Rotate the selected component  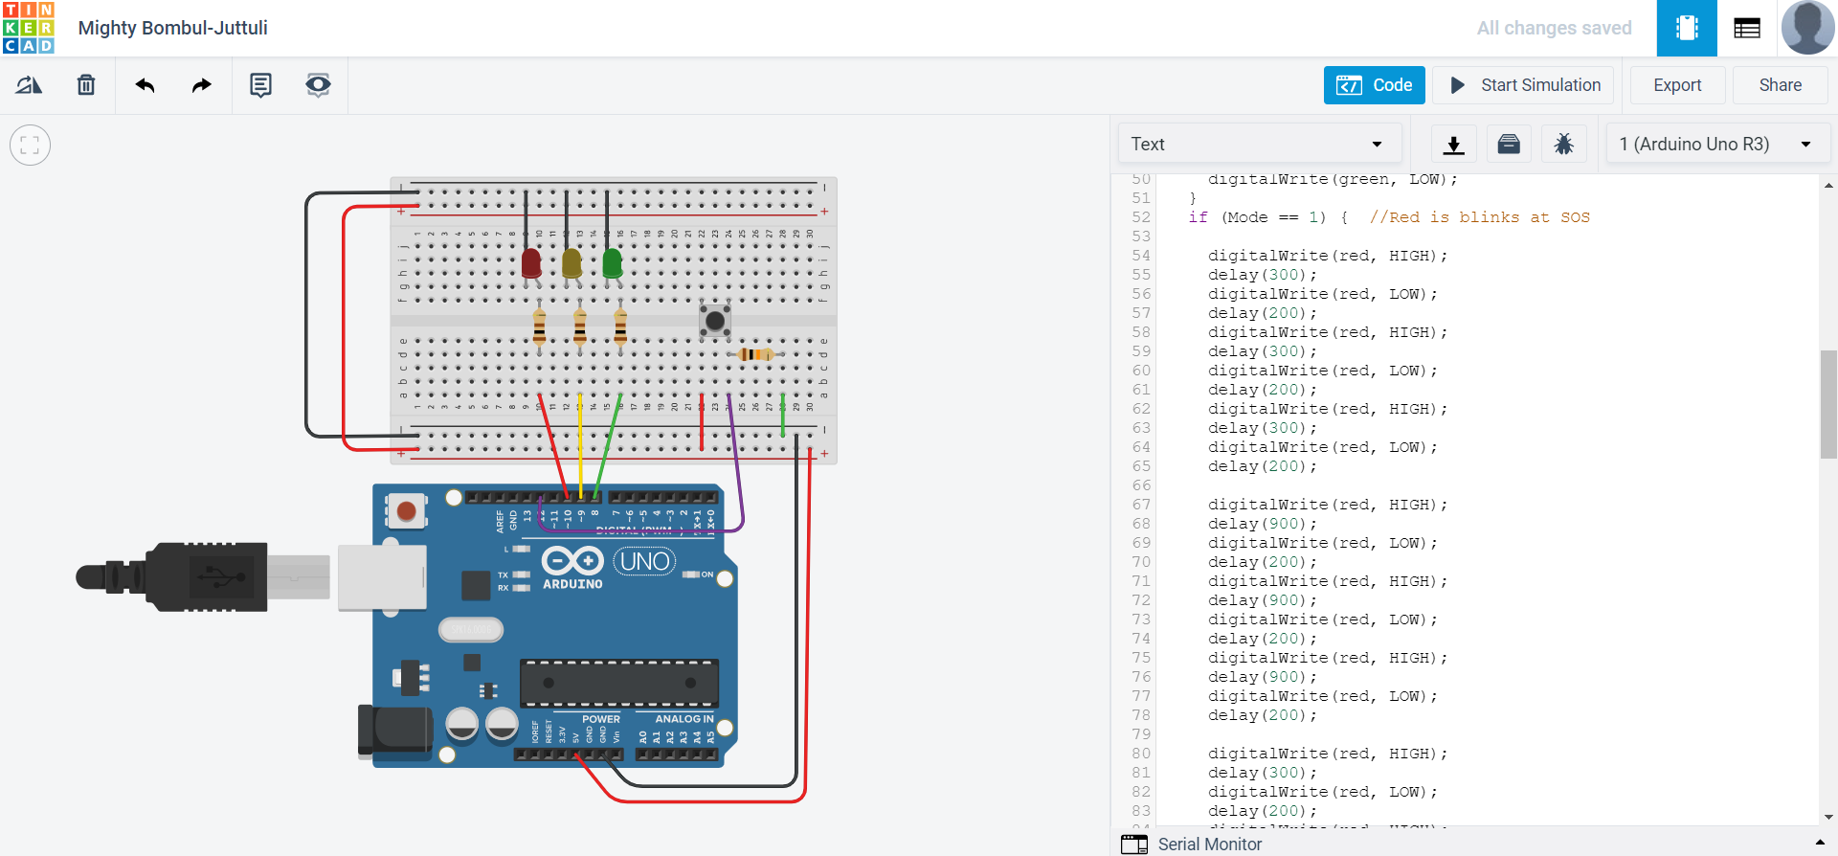29,85
